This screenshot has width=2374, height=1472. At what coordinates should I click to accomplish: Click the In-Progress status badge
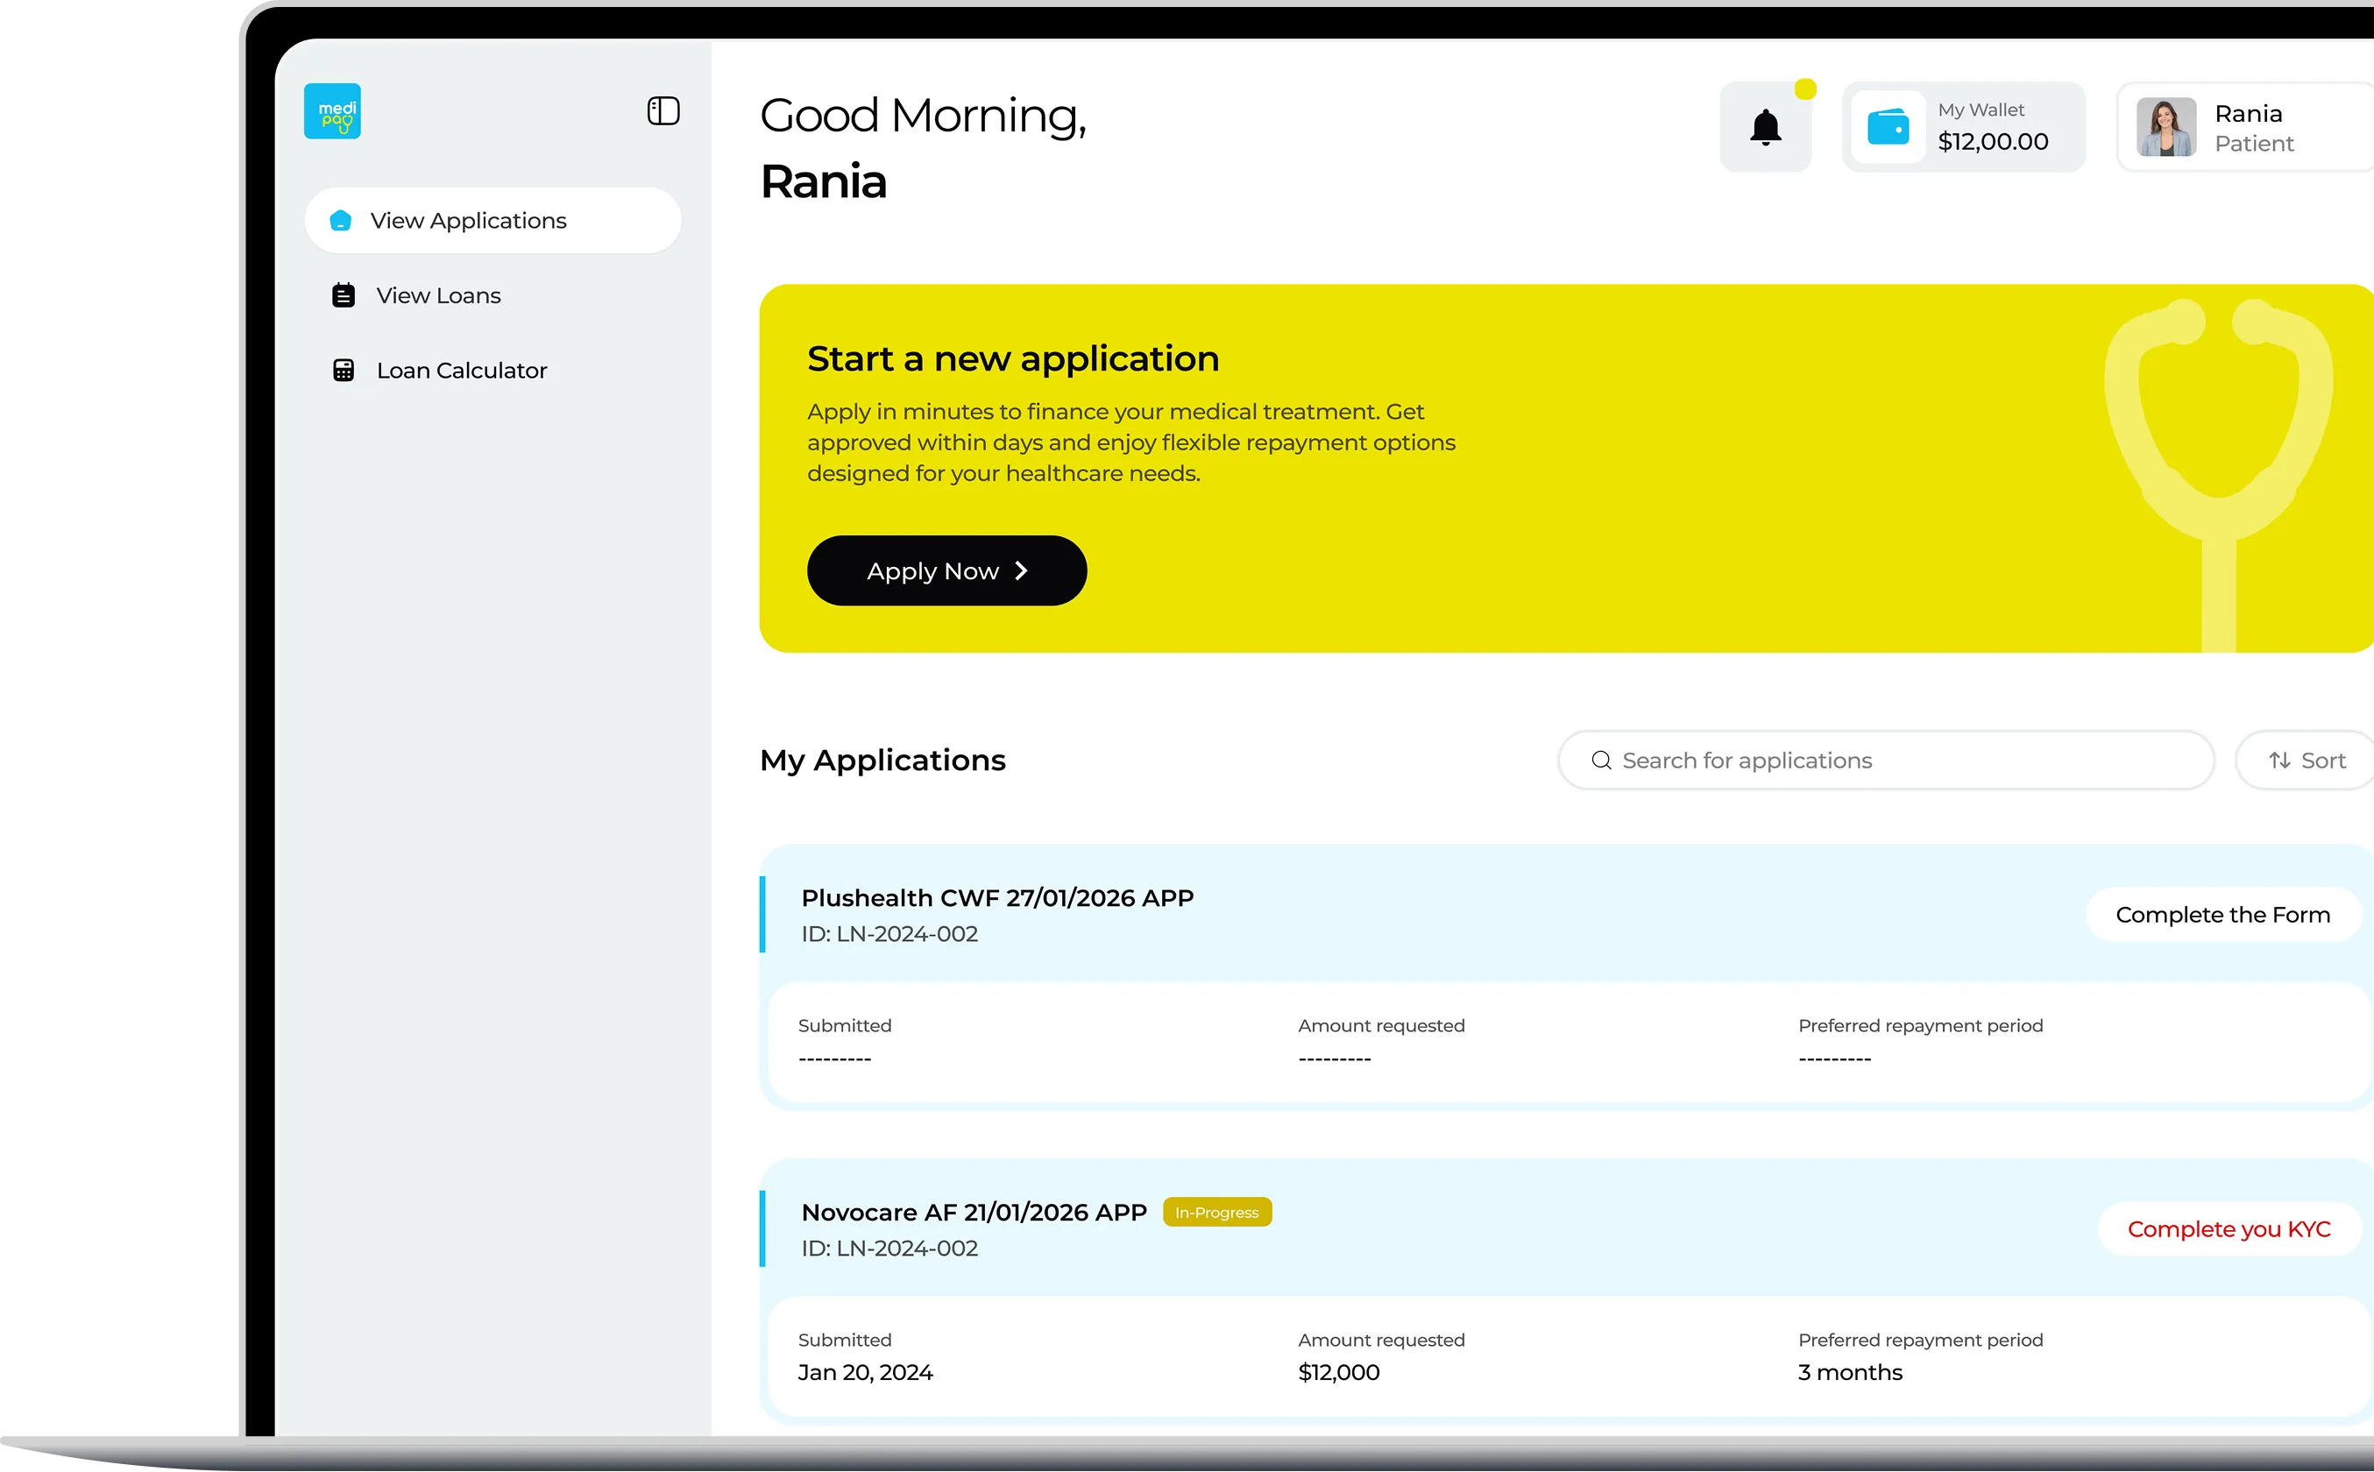[1216, 1212]
